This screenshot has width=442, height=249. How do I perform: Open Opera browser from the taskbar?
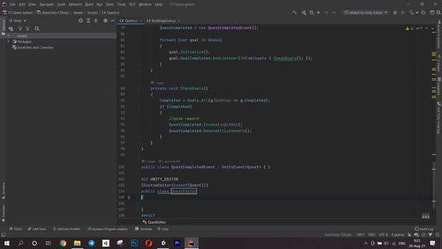pyautogui.click(x=149, y=243)
